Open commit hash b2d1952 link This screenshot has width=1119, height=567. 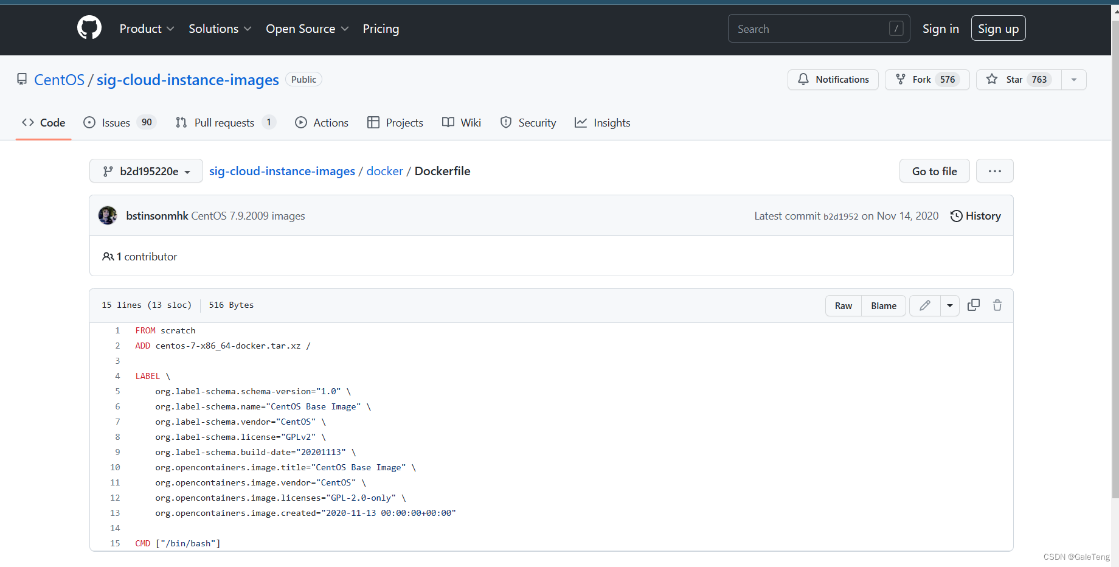coord(840,217)
